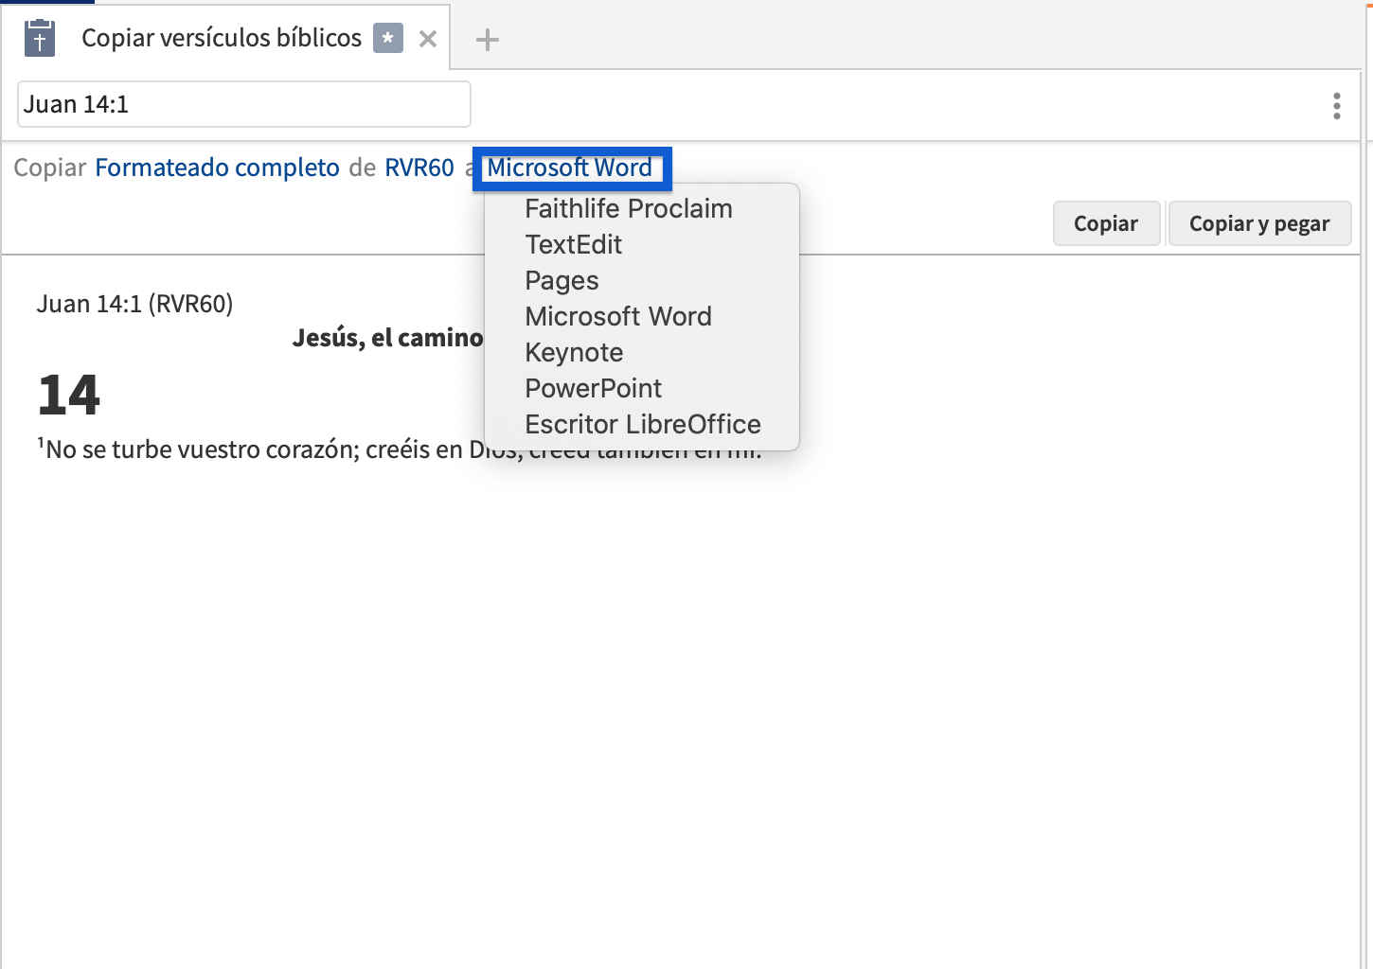The image size is (1373, 969).
Task: Click the Copiar button
Action: 1106,224
